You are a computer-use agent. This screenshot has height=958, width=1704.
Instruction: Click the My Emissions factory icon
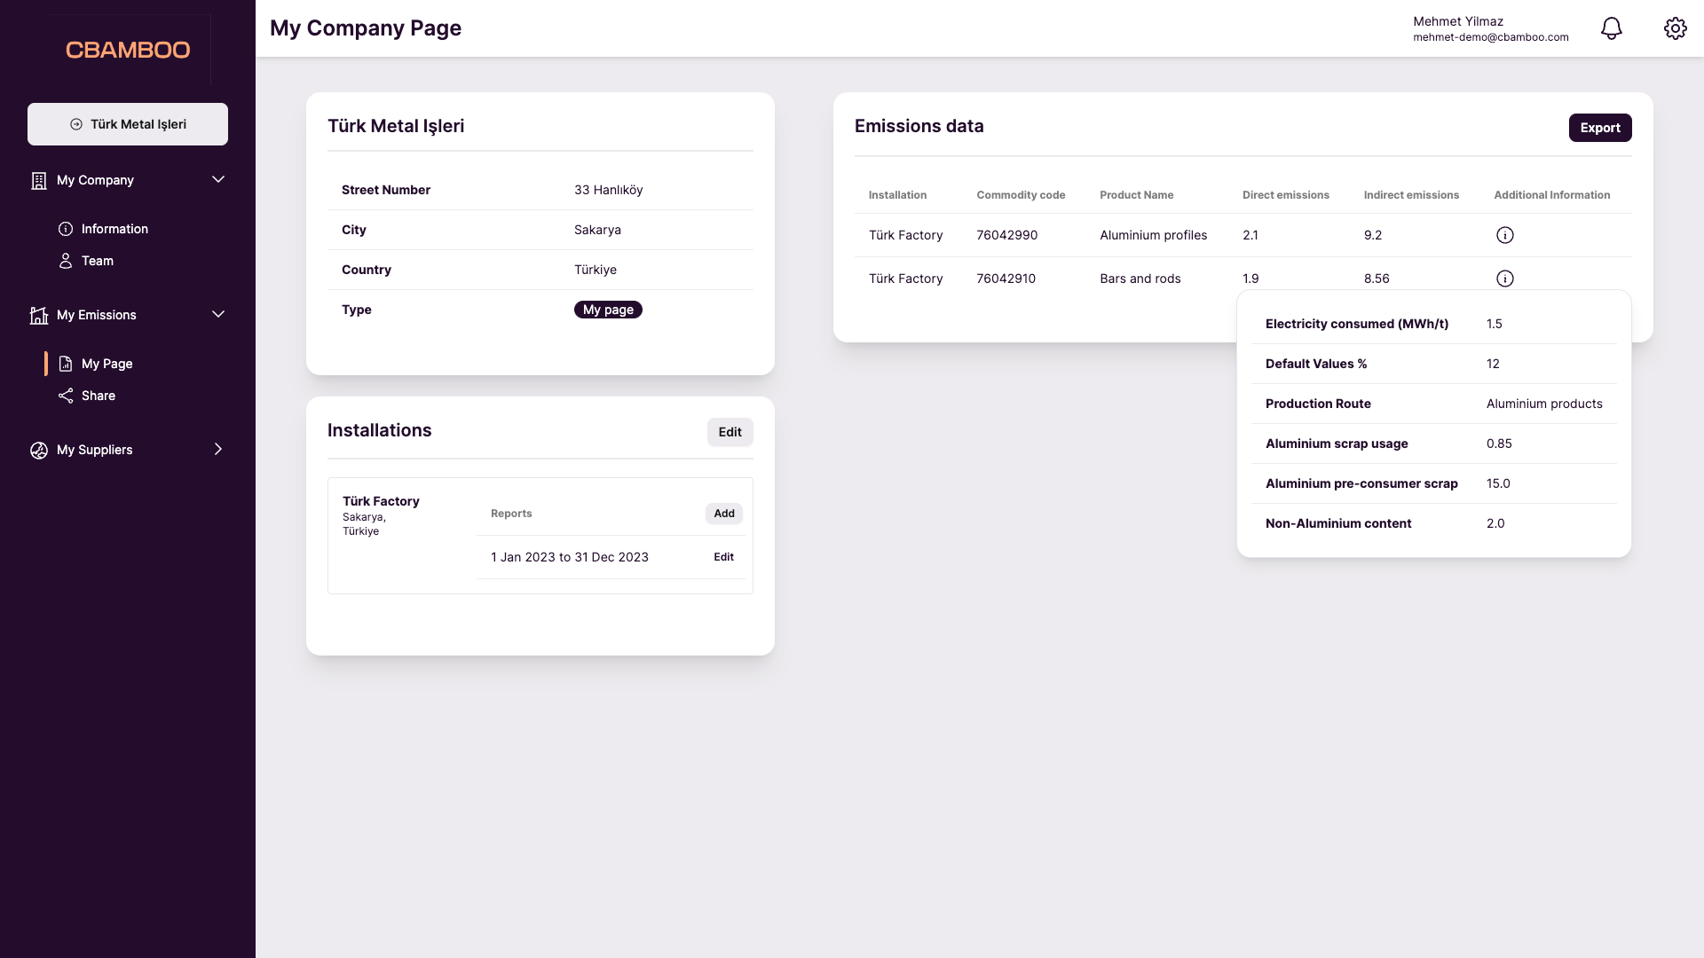click(x=39, y=315)
